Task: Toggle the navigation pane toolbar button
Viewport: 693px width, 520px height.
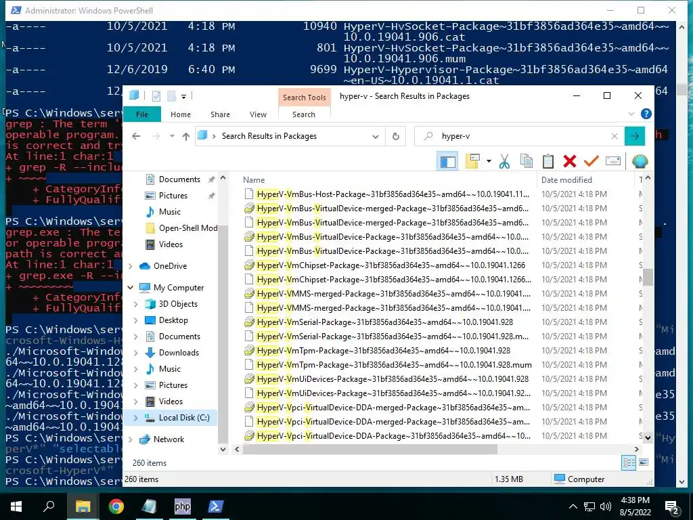Action: click(x=447, y=161)
